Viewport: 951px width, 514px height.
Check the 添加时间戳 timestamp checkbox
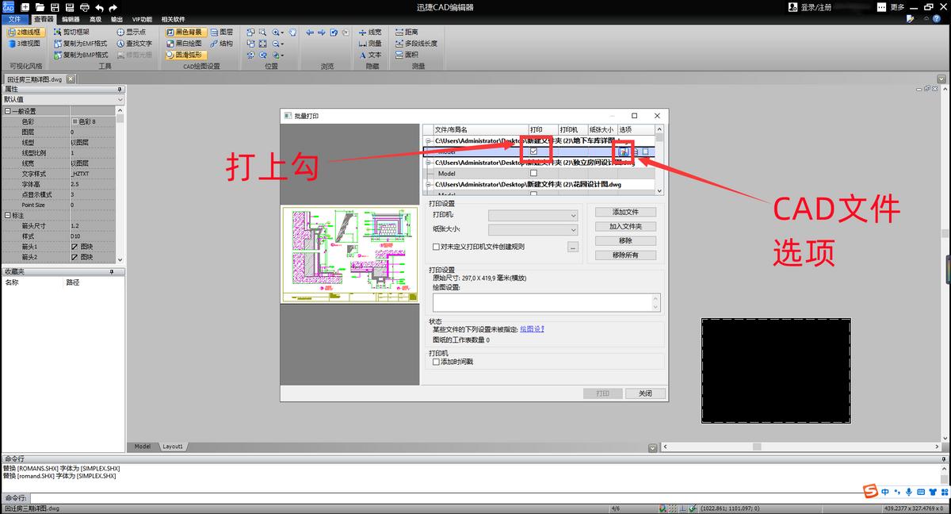[x=437, y=360]
